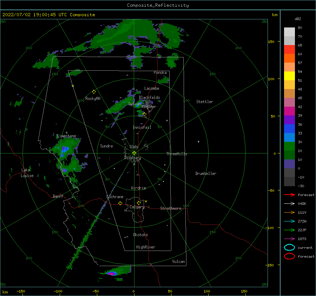Pick the magenta 39–42 dBZ legend swatch
The height and width of the screenshot is (296, 316).
[289, 111]
